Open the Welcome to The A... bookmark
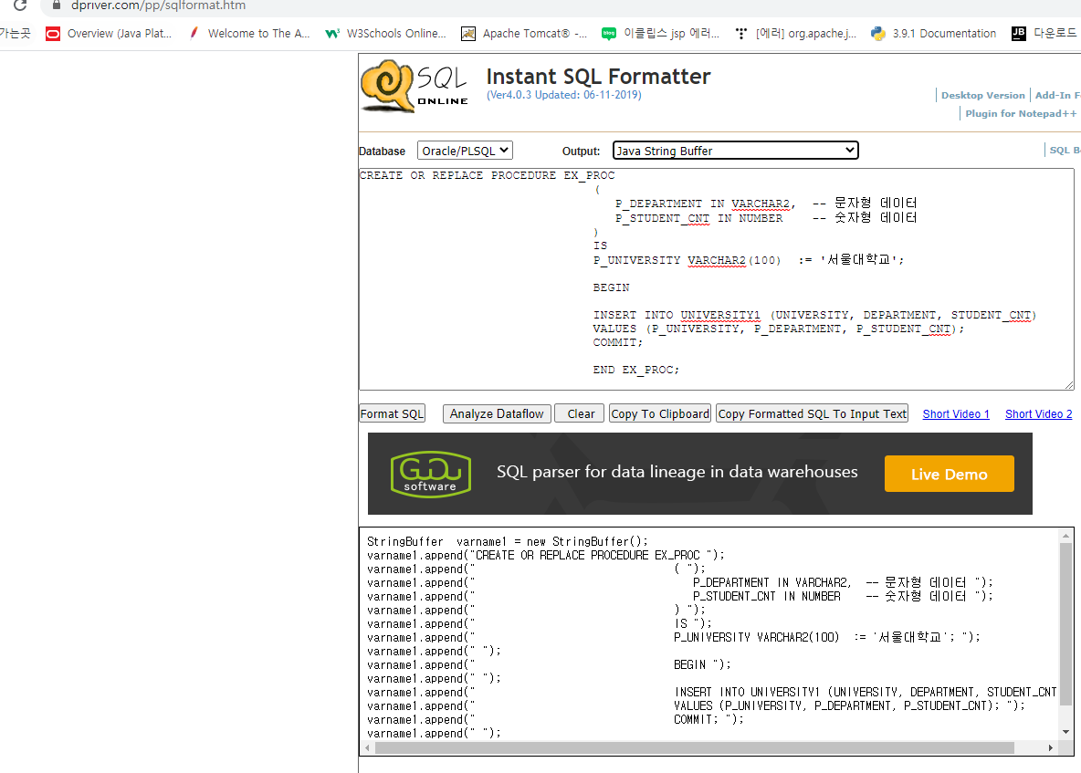The width and height of the screenshot is (1081, 773). point(249,33)
